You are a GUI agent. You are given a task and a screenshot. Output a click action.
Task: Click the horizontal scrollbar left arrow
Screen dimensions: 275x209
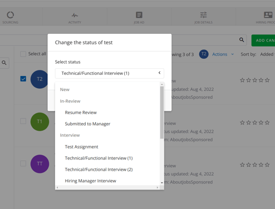[x=57, y=187]
